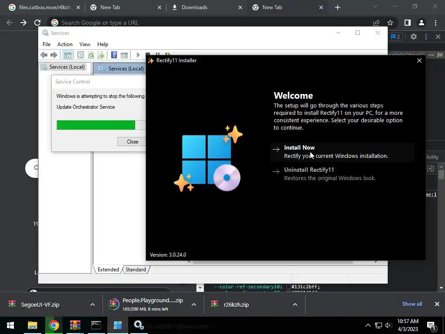The width and height of the screenshot is (445, 334).
Task: Close the Chrome downloads bar
Action: (x=437, y=304)
